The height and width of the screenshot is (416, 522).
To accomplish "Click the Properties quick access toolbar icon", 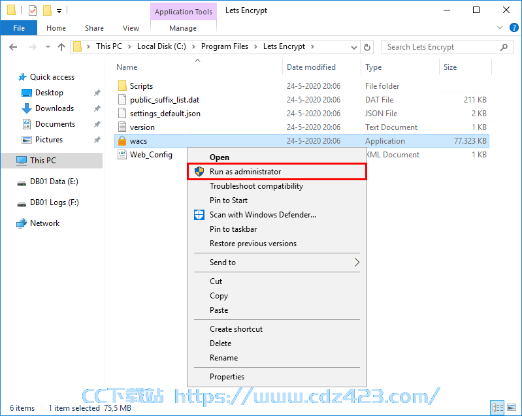I will (33, 10).
